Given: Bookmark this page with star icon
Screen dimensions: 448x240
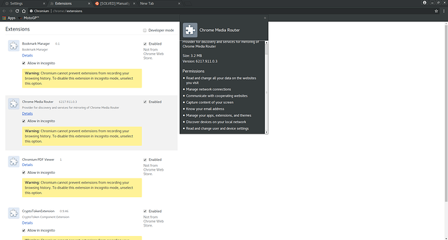Looking at the screenshot, I should [436, 11].
